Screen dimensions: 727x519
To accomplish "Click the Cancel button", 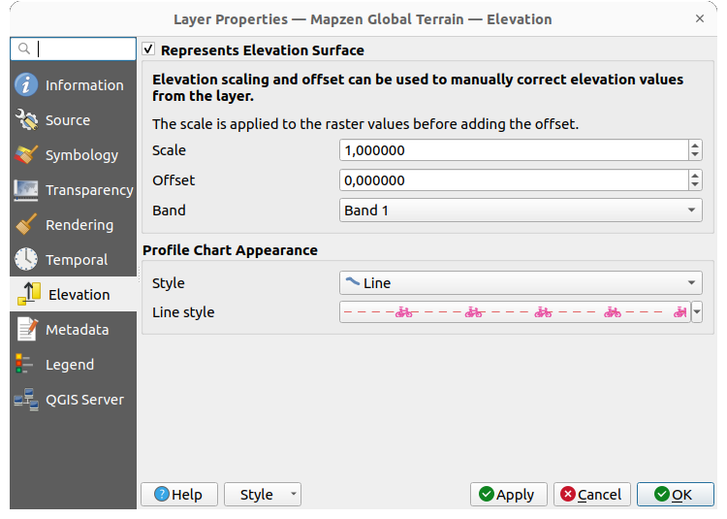I will pyautogui.click(x=591, y=495).
